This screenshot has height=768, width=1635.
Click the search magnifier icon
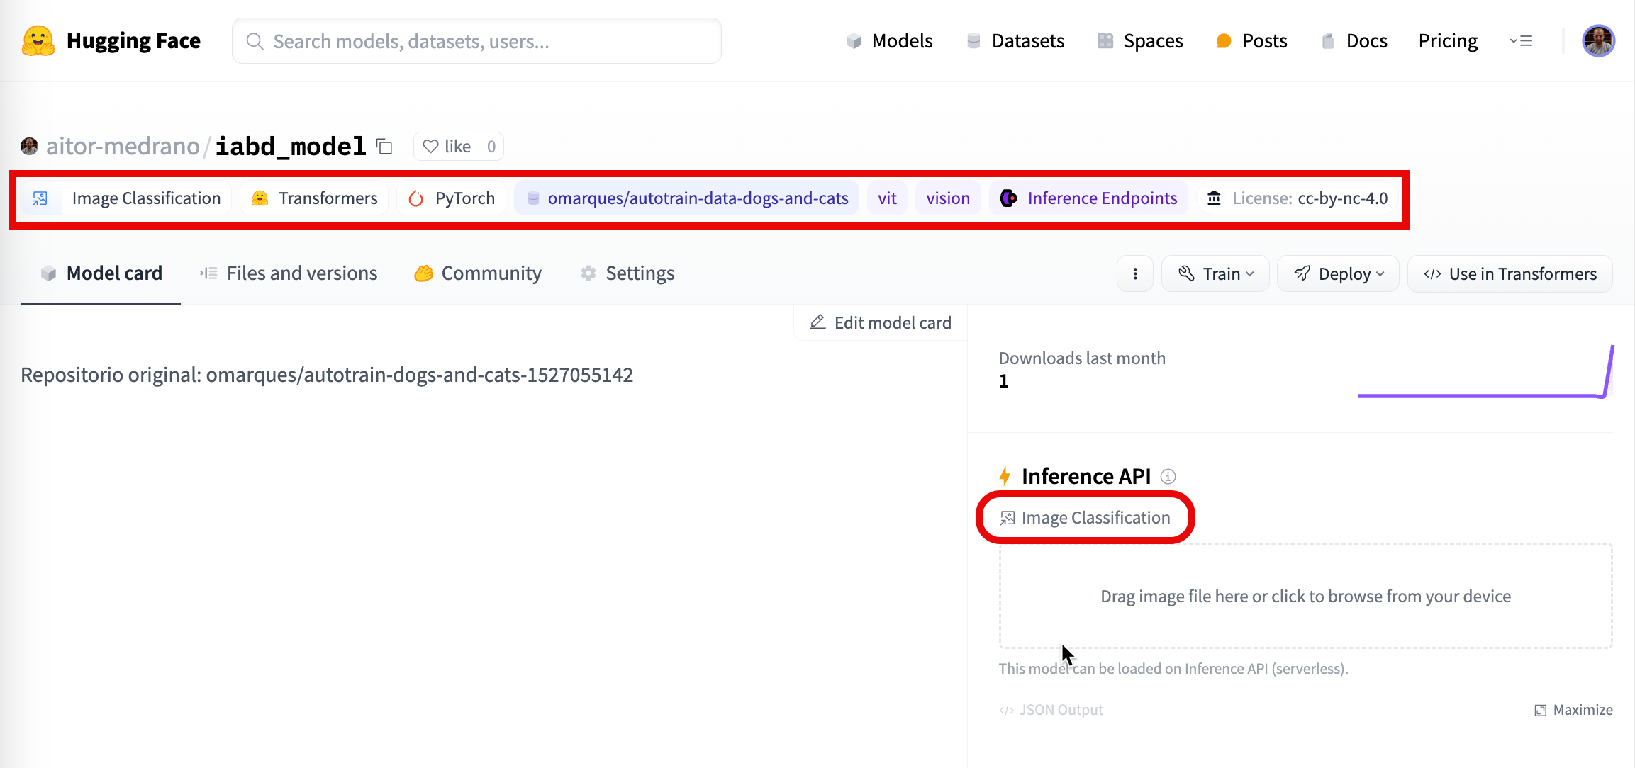coord(255,41)
